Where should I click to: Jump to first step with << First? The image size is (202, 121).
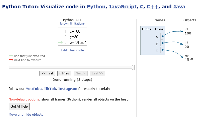click(x=47, y=73)
